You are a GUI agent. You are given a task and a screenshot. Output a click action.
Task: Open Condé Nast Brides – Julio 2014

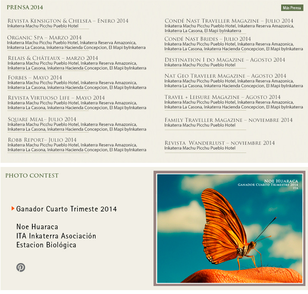tap(208, 39)
